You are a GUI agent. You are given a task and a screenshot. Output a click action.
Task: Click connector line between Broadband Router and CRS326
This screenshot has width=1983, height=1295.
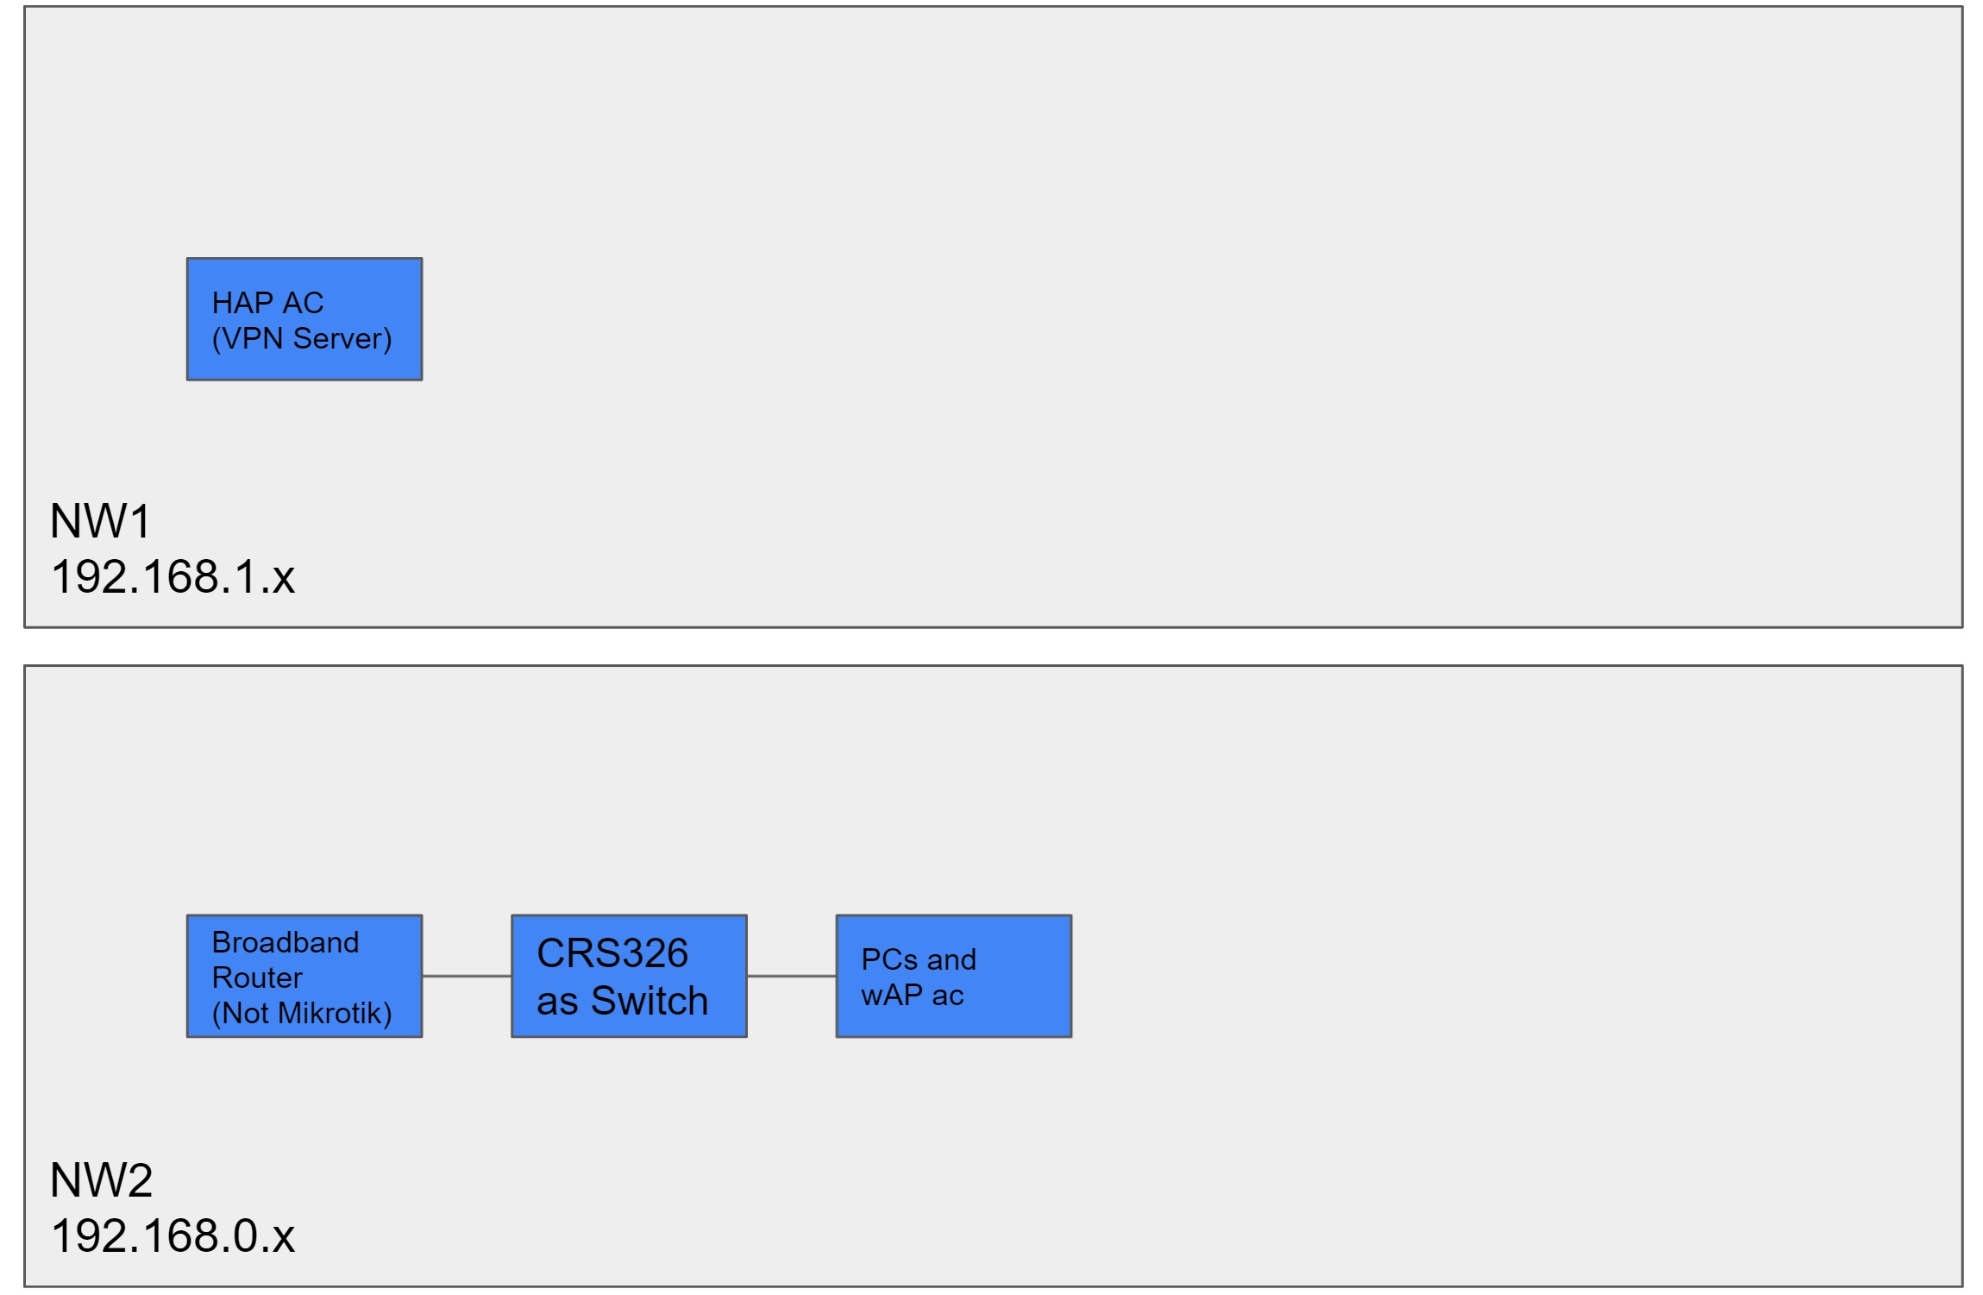click(x=467, y=976)
